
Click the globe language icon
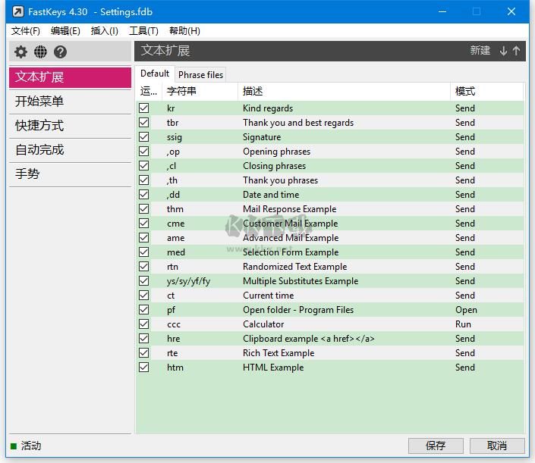tap(40, 52)
